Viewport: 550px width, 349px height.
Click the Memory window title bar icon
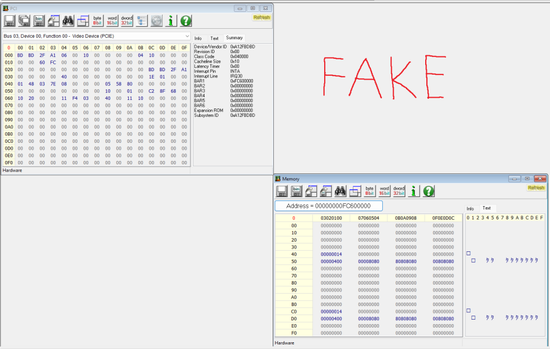click(278, 179)
